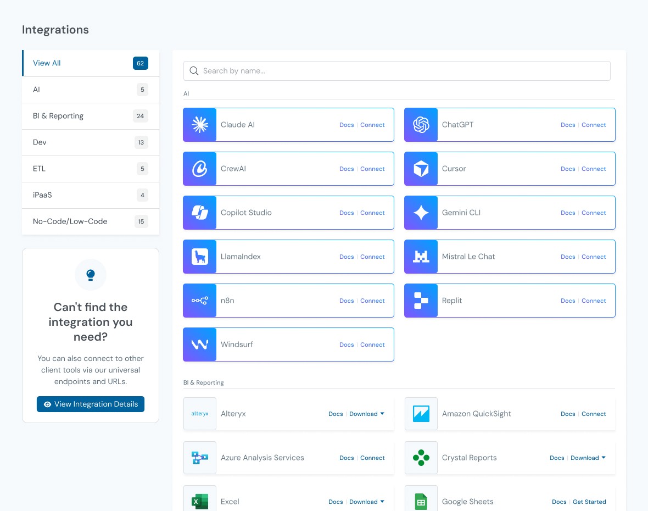Open the Alteryx Download dropdown
Screen dimensions: 648x511
(367, 414)
